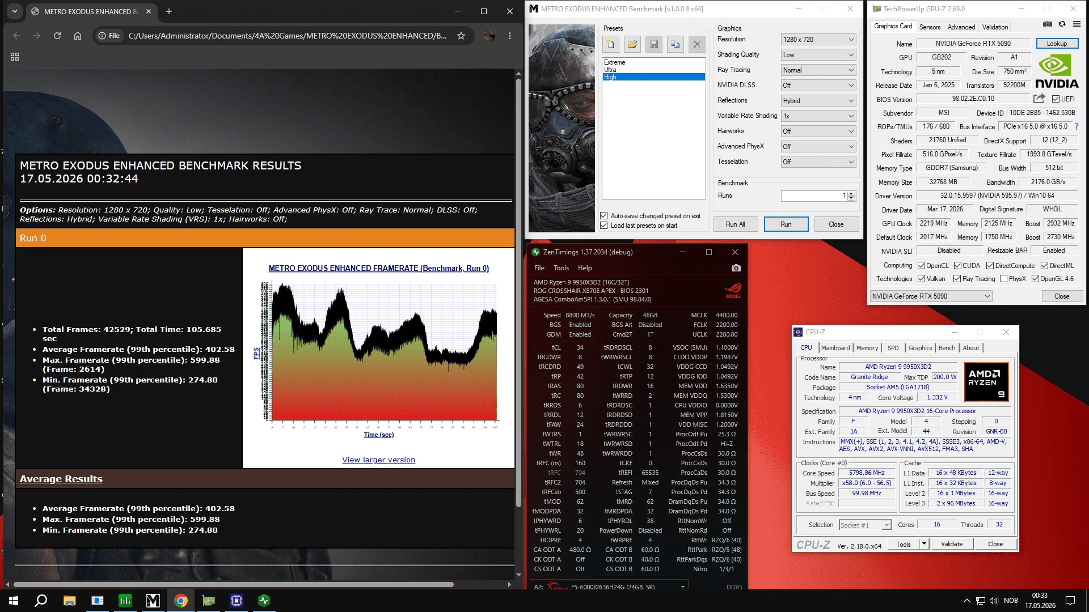Switch to GPU-Z Advanced tab

pos(961,27)
